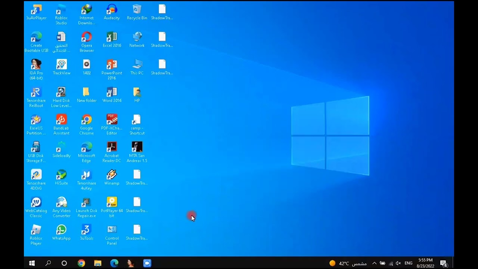This screenshot has width=478, height=269.
Task: Select the Hard Disk Low Level Format icon
Action: (61, 98)
